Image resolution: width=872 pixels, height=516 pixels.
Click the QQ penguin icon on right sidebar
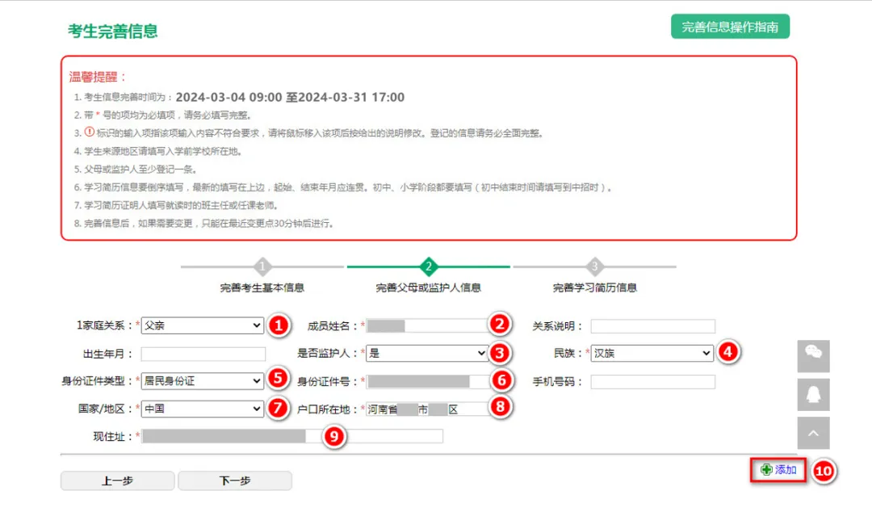[x=813, y=394]
